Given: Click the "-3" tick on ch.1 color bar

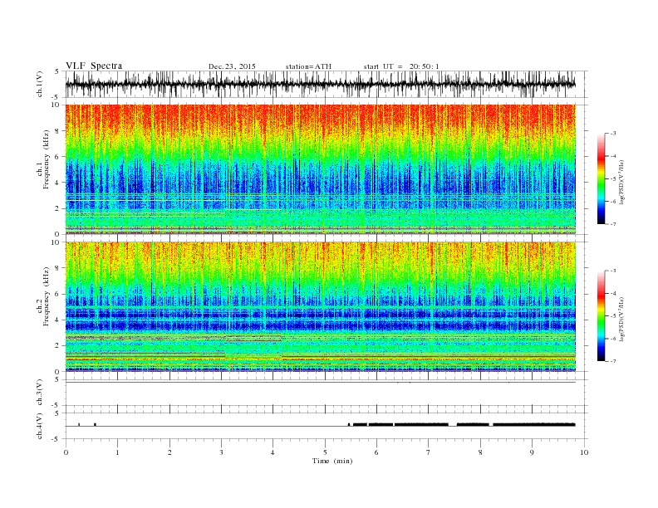Looking at the screenshot, I should pyautogui.click(x=612, y=134).
